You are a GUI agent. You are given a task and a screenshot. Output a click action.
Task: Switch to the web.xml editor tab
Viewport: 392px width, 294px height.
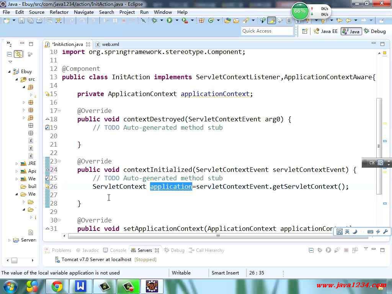point(107,44)
